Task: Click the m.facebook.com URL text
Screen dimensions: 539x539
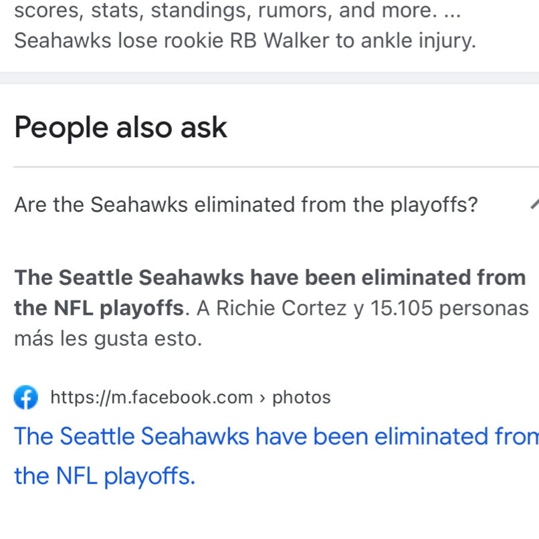Action: coord(152,397)
